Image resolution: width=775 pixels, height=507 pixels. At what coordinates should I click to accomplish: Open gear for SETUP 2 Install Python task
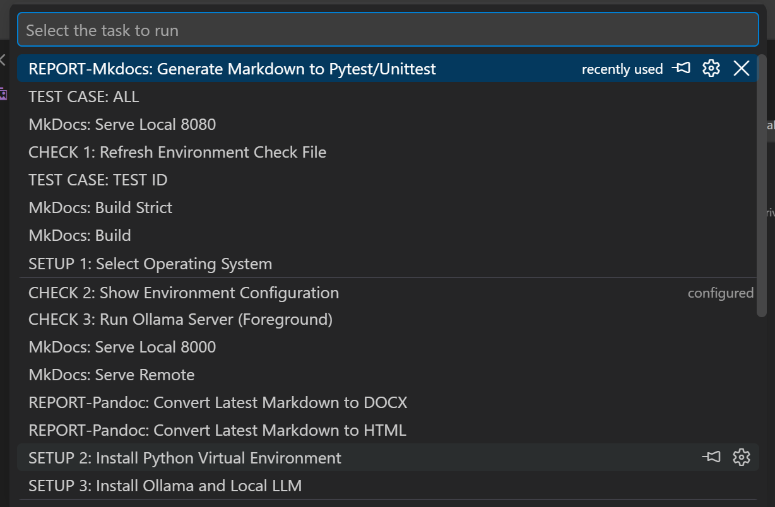coord(742,457)
